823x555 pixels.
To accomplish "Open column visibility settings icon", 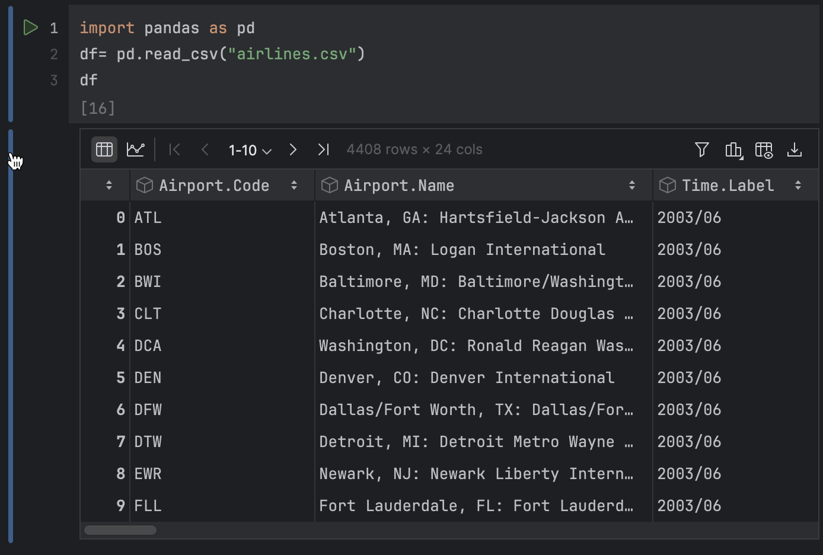I will [764, 149].
